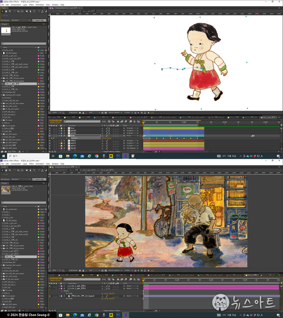Toggle visibility of layer 1 in bottom timeline

(x=50, y=286)
